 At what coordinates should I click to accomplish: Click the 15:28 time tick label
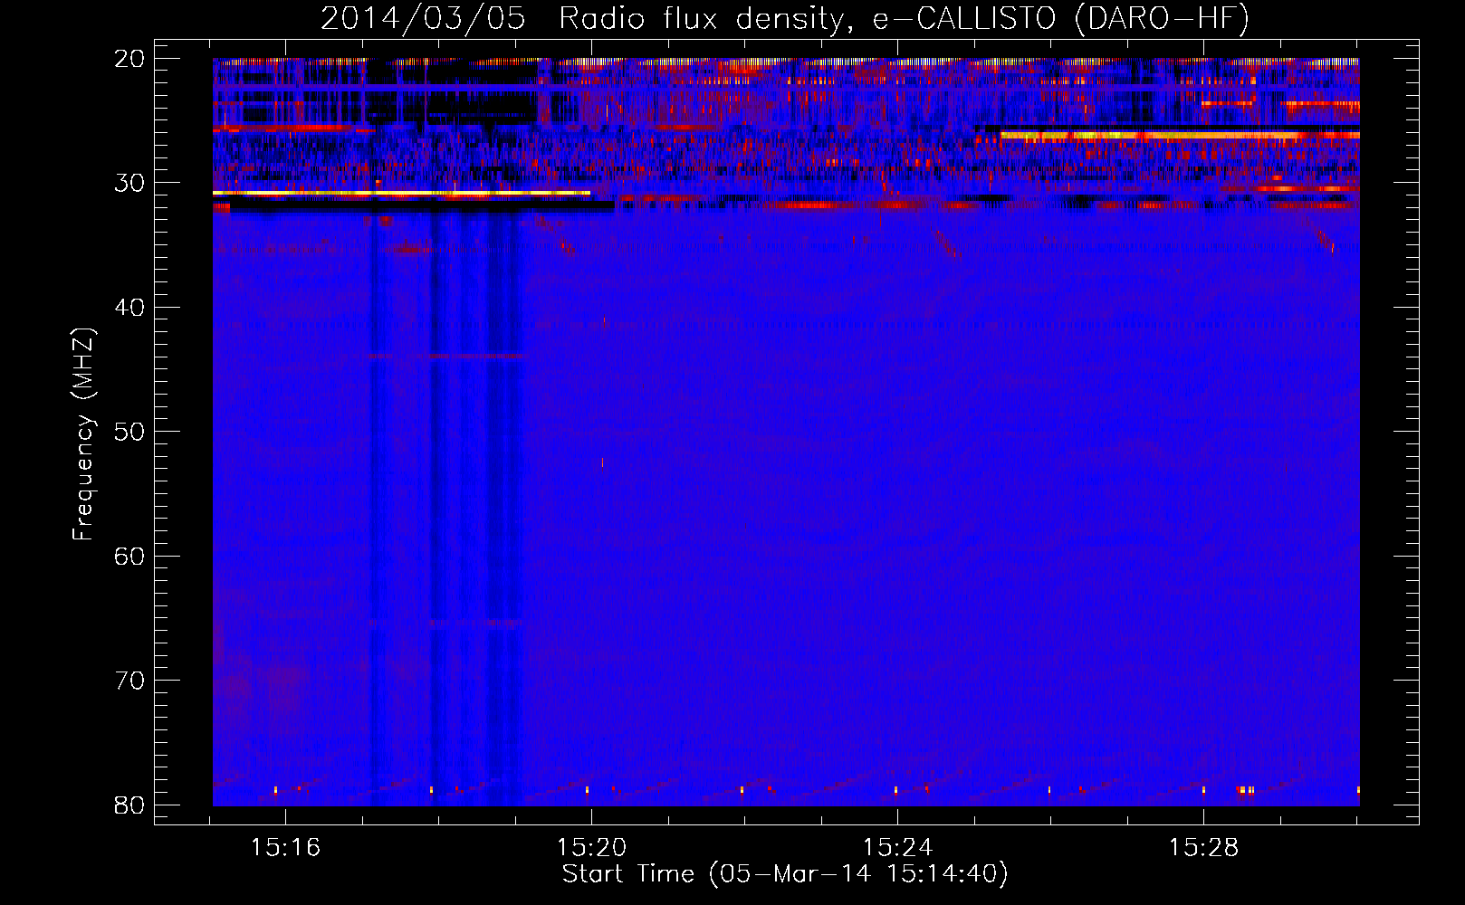[1203, 848]
